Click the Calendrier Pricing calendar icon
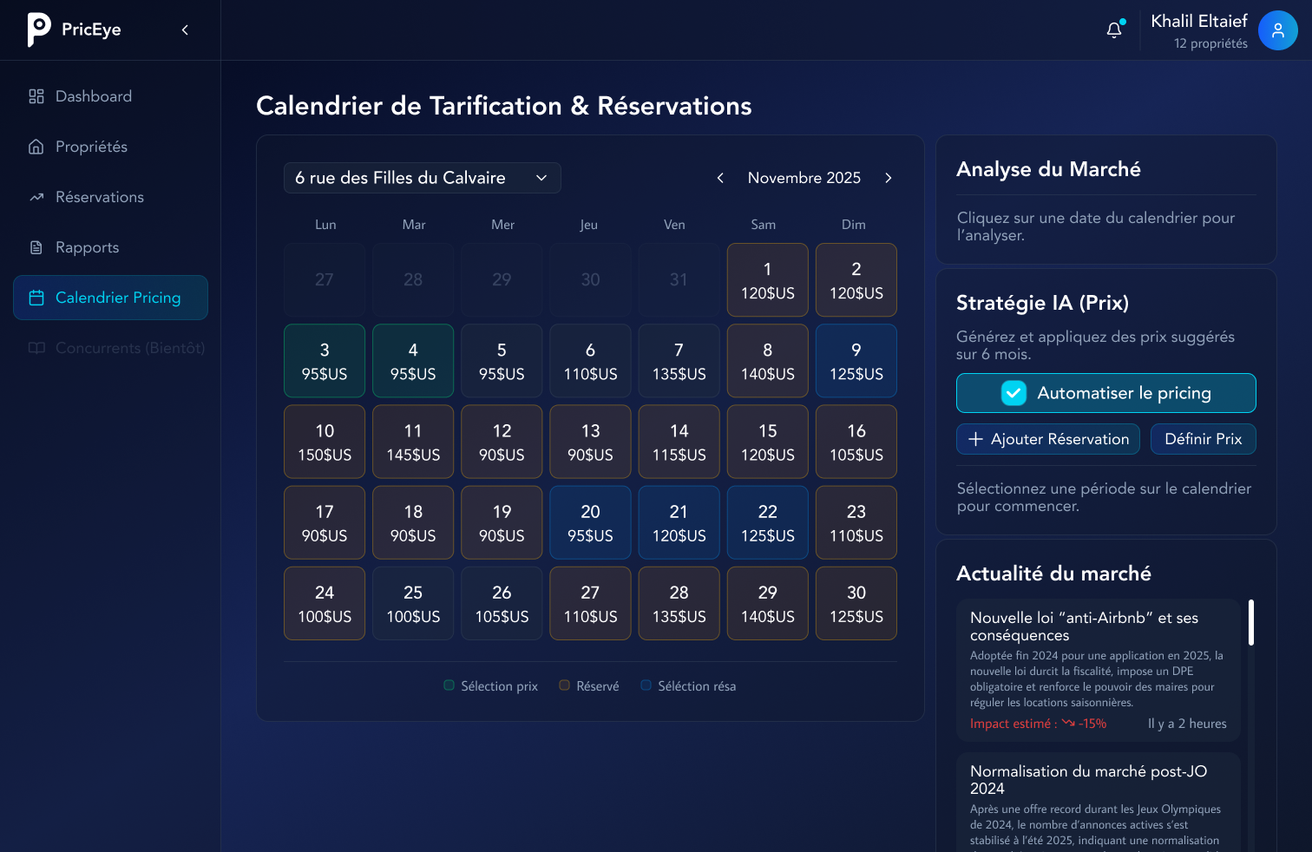Viewport: 1312px width, 852px height. click(36, 298)
